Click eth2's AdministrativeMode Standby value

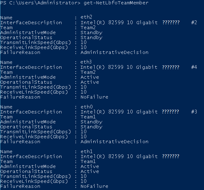click(x=91, y=33)
